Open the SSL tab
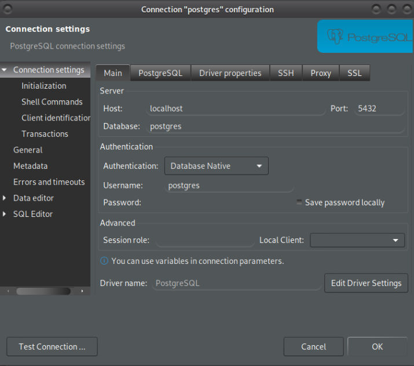 354,73
